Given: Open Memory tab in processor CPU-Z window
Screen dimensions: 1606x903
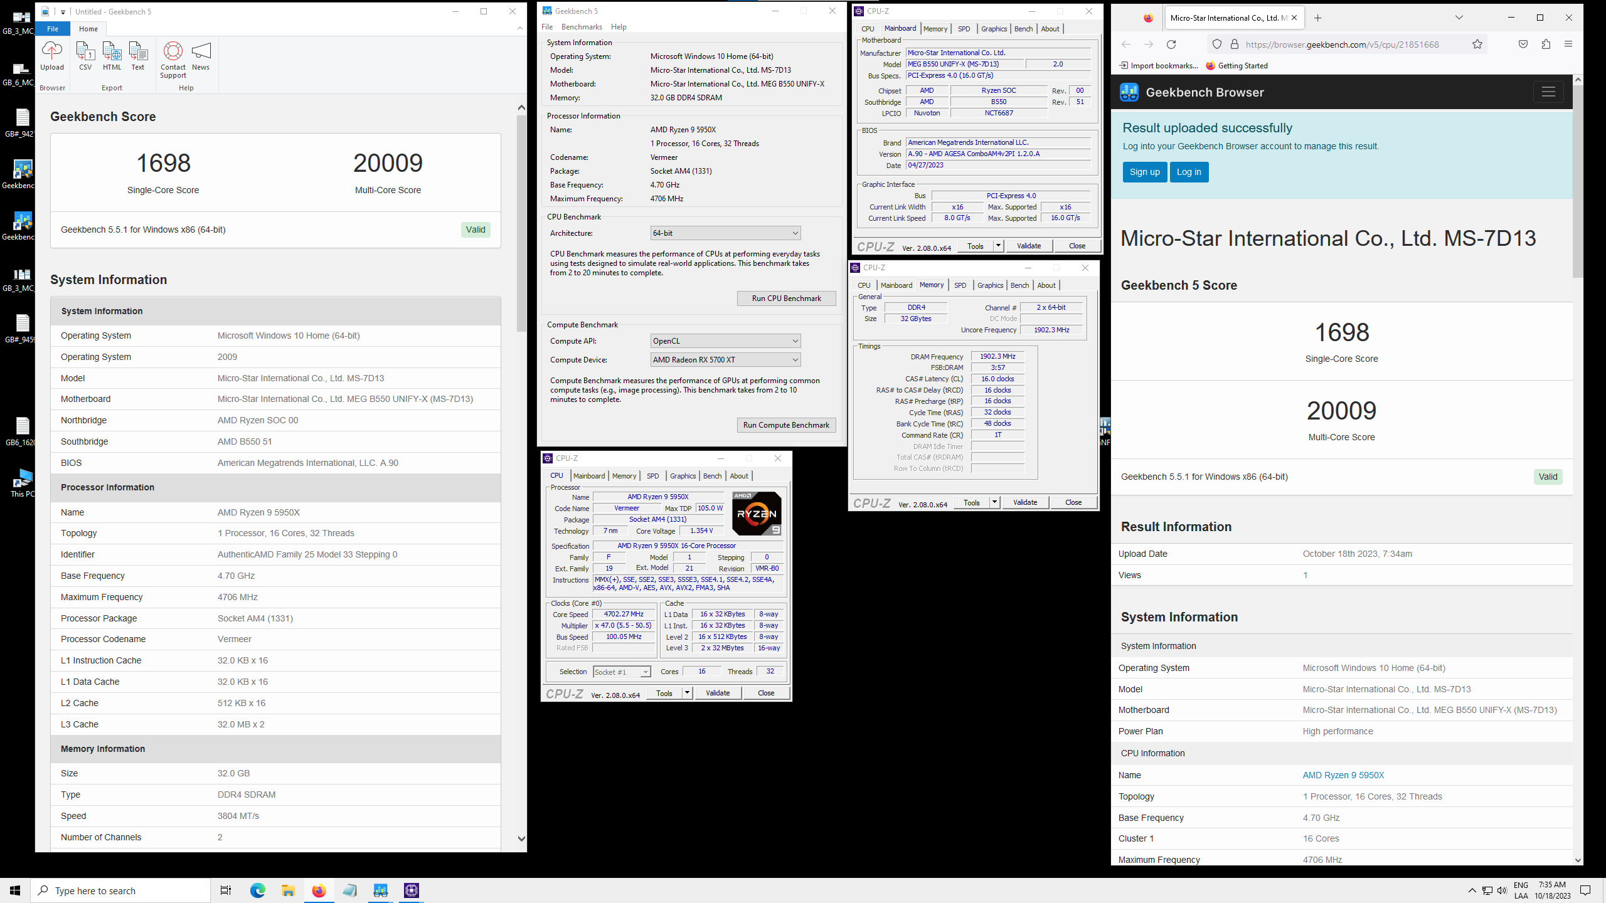Looking at the screenshot, I should 624,476.
